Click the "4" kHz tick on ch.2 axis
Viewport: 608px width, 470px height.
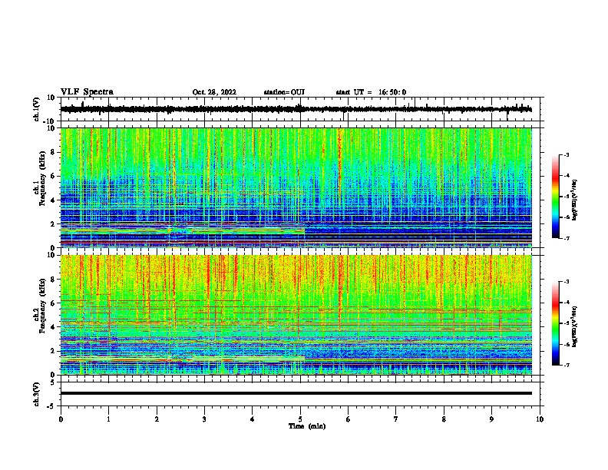[54, 327]
